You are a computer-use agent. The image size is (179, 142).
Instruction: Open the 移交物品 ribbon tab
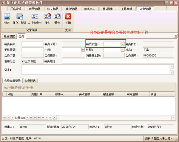(x=53, y=9)
